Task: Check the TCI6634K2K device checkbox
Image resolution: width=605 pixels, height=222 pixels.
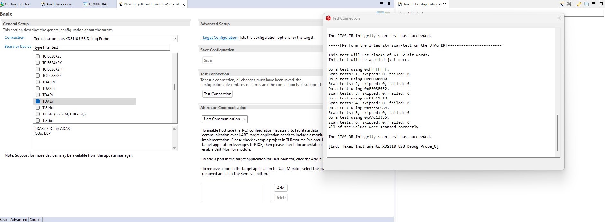Action: [38, 63]
